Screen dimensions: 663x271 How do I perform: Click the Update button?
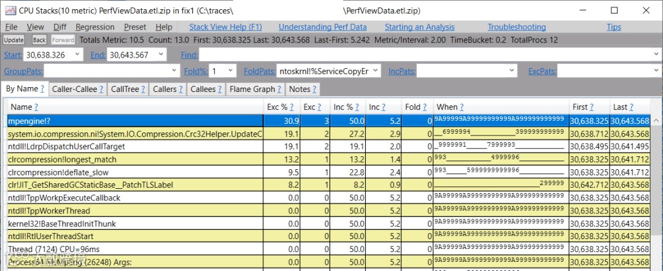14,40
